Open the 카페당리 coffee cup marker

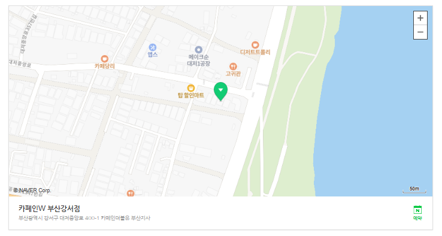[105, 59]
